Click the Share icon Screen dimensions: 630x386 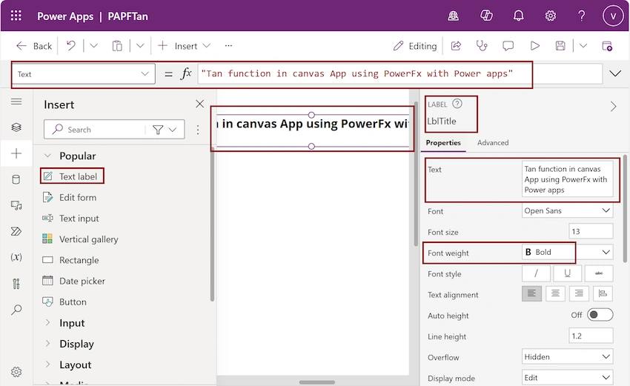point(456,46)
